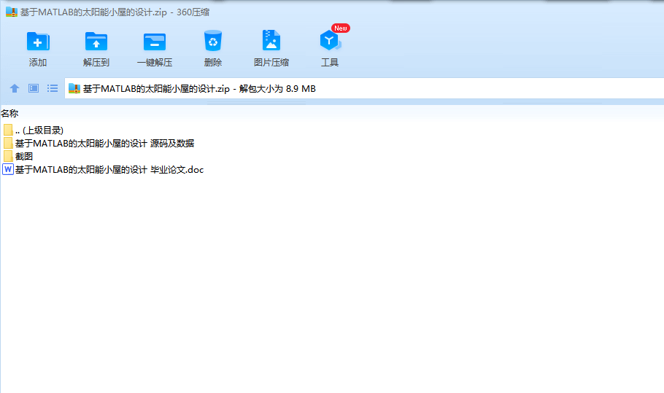Open the 工具 (Tools) icon with New badge
This screenshot has width=664, height=393.
(x=330, y=41)
